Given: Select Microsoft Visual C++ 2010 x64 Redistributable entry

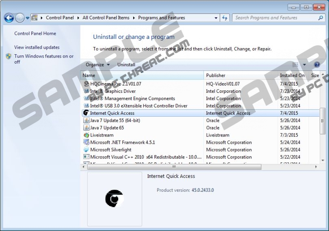Looking at the screenshot, I should click(x=146, y=157).
